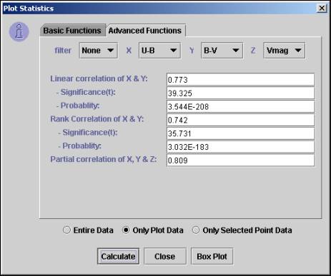
Task: Open the Y axis B-V dropdown
Action: (x=222, y=51)
